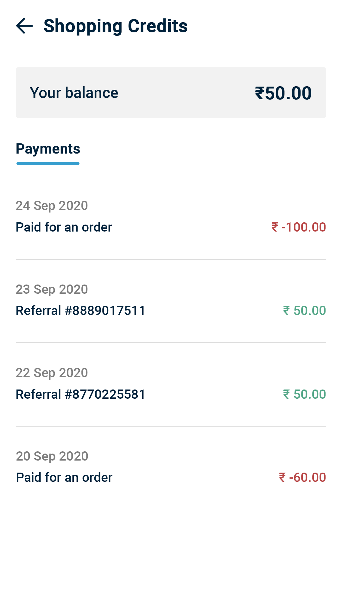This screenshot has width=342, height=609.
Task: Open Referral #8770225581 transaction
Action: (x=80, y=394)
